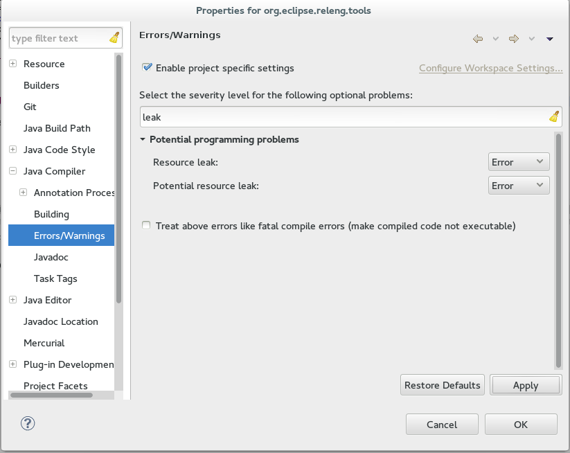Clear the tree filter with broom icon
The height and width of the screenshot is (453, 570).
tap(114, 38)
